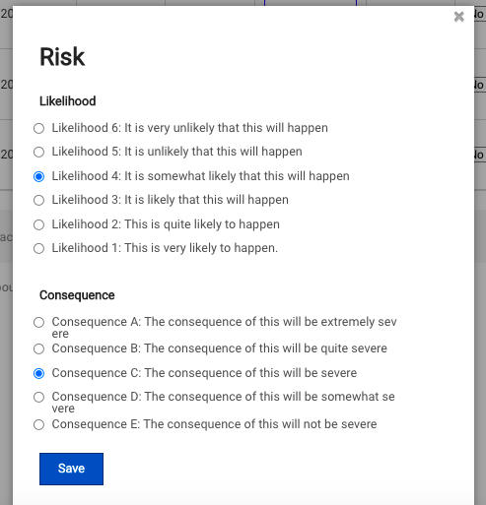This screenshot has height=505, width=486.
Task: Select Likelihood 1 very likely option
Action: 38,248
